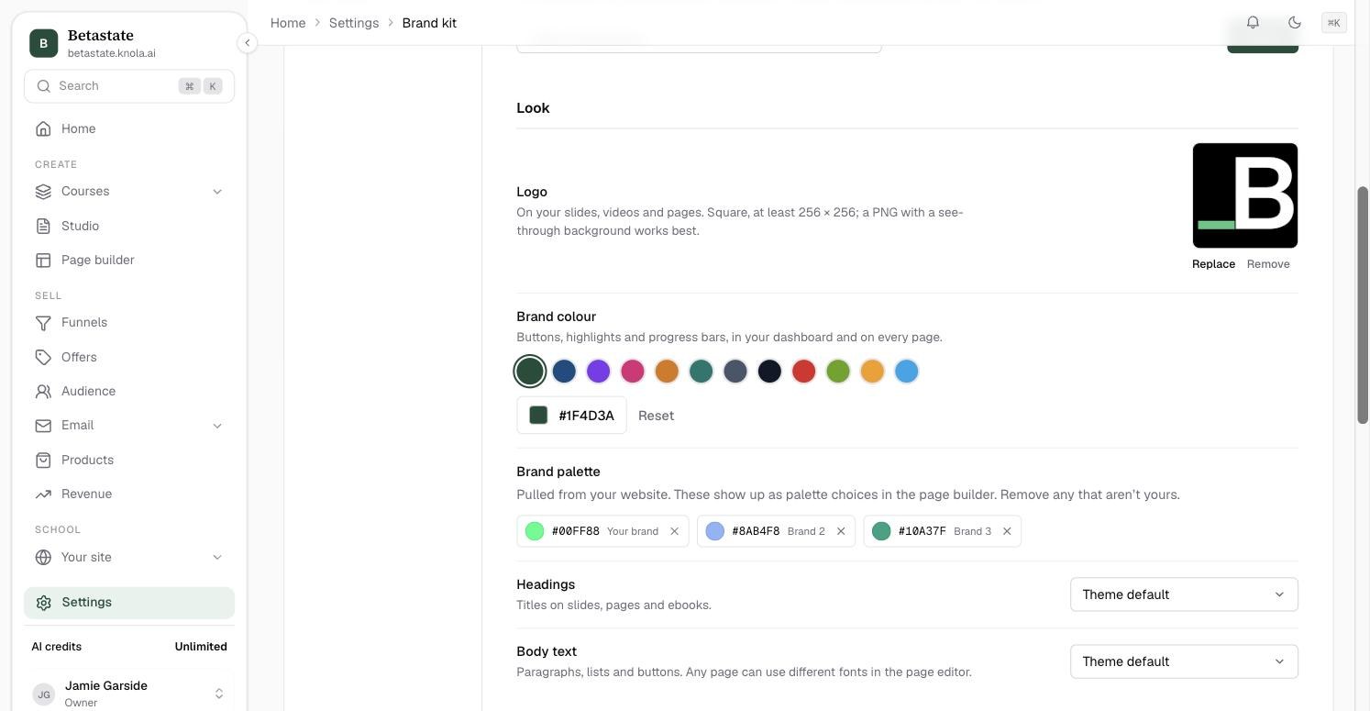Screen dimensions: 1370x711
Task: Expand the Email submenu chevron
Action: pyautogui.click(x=217, y=426)
